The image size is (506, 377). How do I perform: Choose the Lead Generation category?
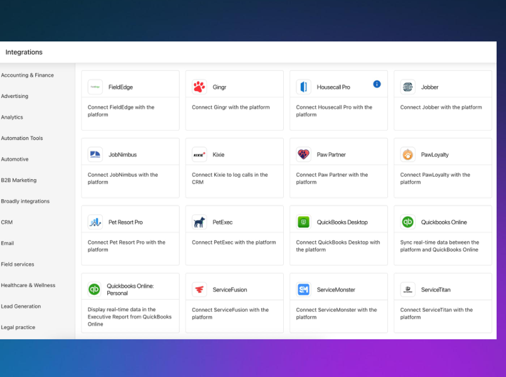[x=21, y=306]
